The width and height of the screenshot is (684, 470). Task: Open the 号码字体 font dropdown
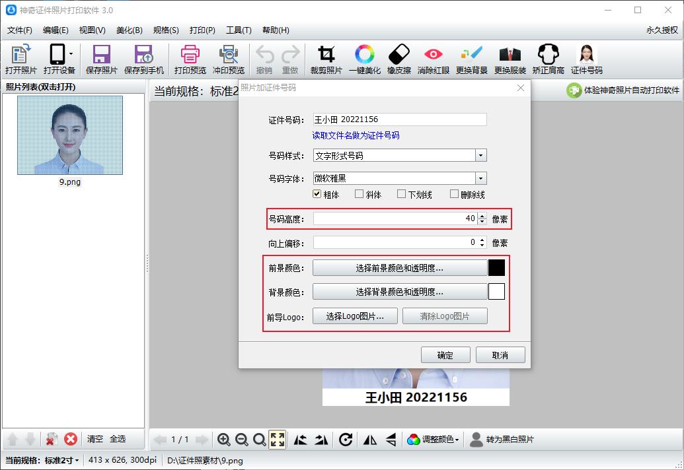pyautogui.click(x=481, y=178)
